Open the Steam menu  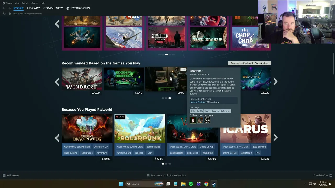click(x=9, y=3)
